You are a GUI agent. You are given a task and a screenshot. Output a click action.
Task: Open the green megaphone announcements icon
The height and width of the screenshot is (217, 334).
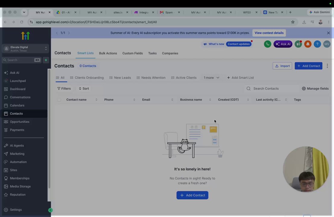pyautogui.click(x=298, y=44)
